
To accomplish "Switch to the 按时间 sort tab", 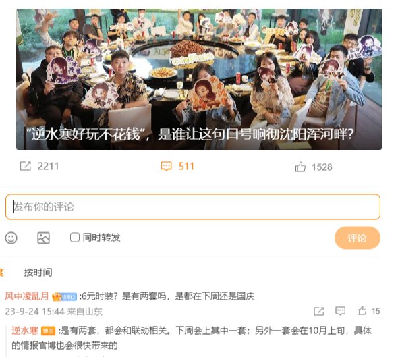I will click(38, 273).
